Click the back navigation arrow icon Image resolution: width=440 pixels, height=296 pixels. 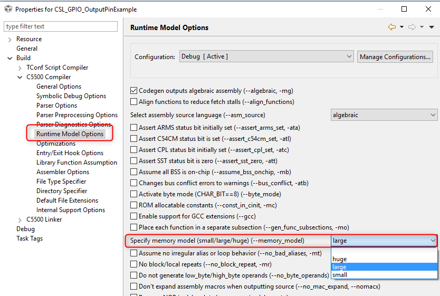pyautogui.click(x=391, y=27)
